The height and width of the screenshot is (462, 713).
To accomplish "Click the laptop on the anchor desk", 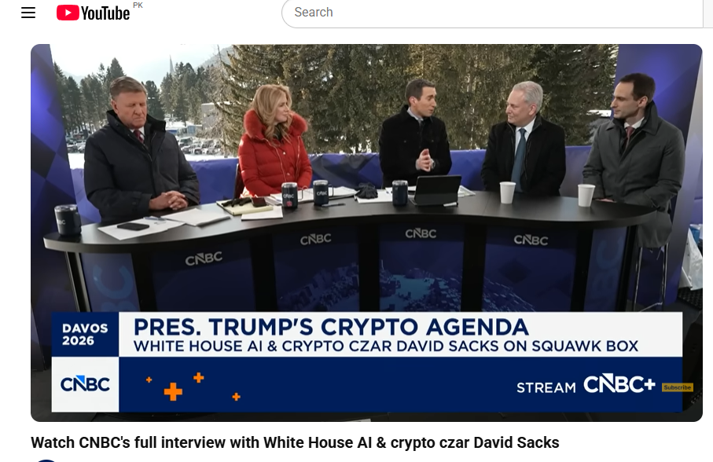I will [437, 190].
